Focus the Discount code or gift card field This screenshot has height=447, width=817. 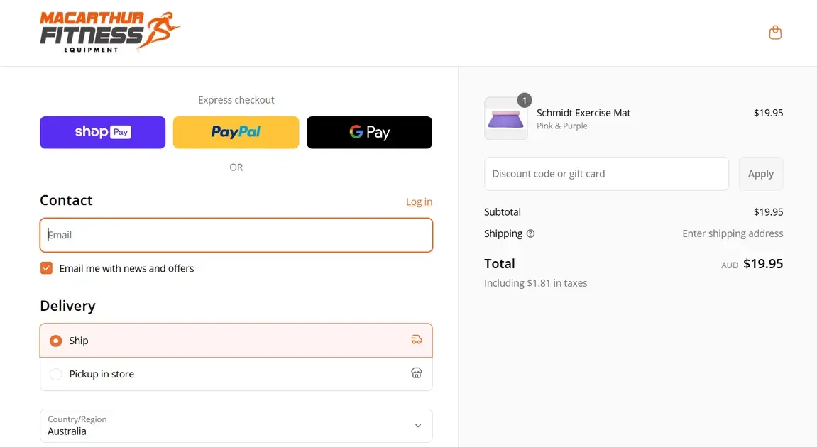click(606, 174)
